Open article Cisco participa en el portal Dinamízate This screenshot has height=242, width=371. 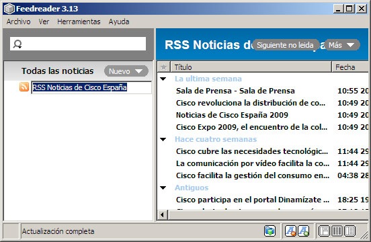(x=253, y=200)
